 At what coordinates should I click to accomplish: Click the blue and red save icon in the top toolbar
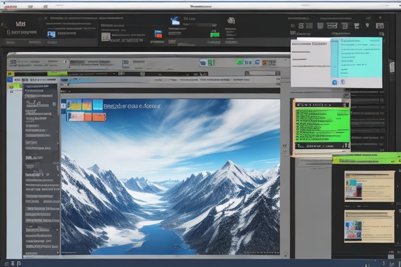[x=158, y=34]
